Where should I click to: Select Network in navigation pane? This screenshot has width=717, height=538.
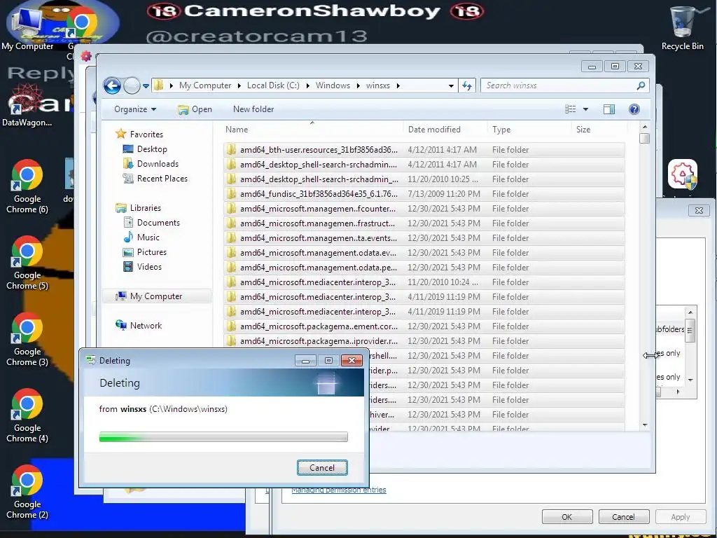139,325
